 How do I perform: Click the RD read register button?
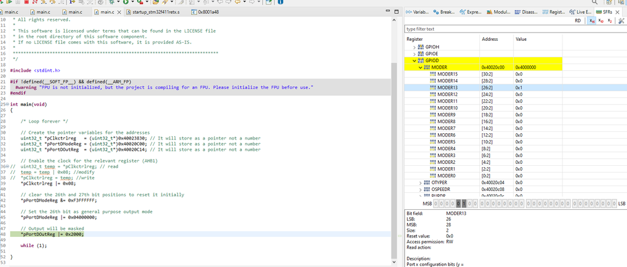click(578, 20)
